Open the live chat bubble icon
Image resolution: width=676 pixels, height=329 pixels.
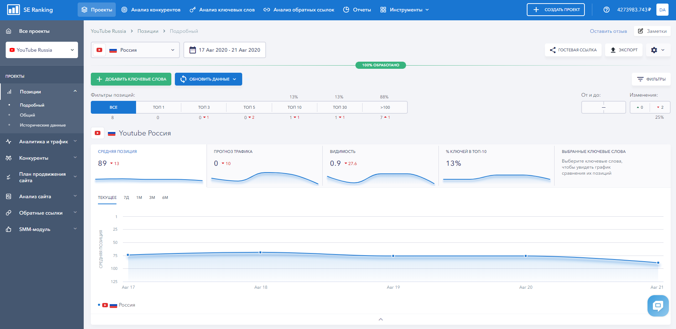pyautogui.click(x=658, y=305)
